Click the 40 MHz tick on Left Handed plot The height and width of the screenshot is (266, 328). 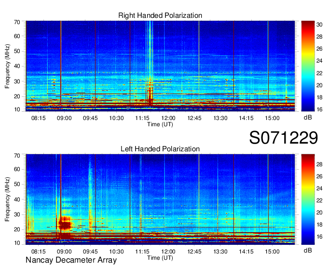(x=17, y=199)
